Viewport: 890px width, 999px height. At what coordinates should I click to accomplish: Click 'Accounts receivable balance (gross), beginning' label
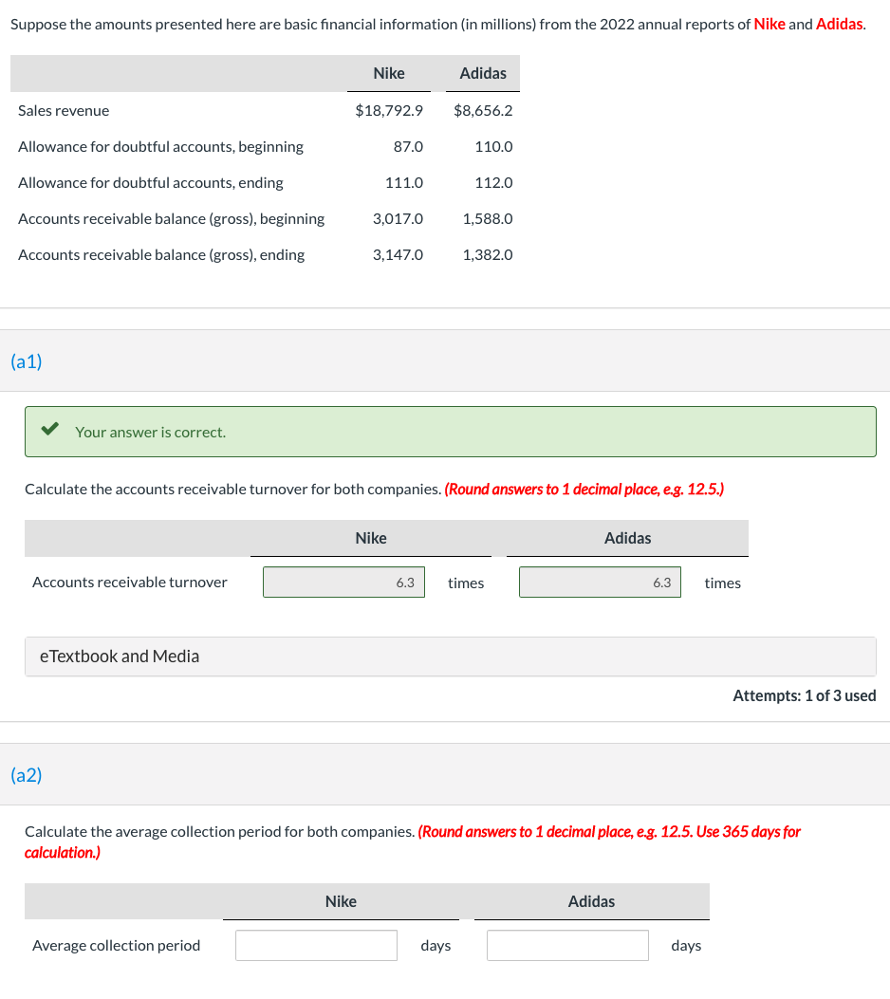coord(172,218)
